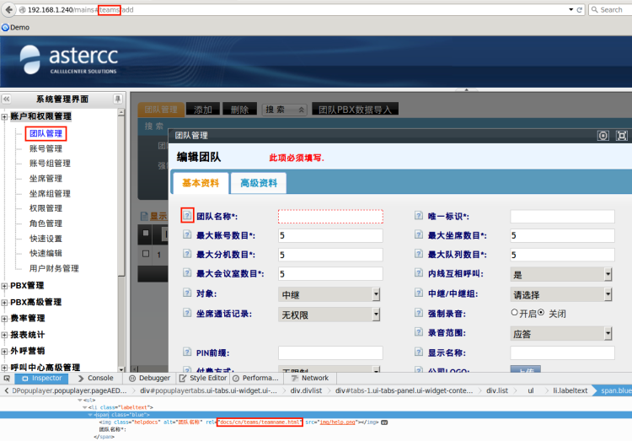This screenshot has height=441, width=632.
Task: Open 账号管理 in the sidebar tree
Action: point(46,148)
